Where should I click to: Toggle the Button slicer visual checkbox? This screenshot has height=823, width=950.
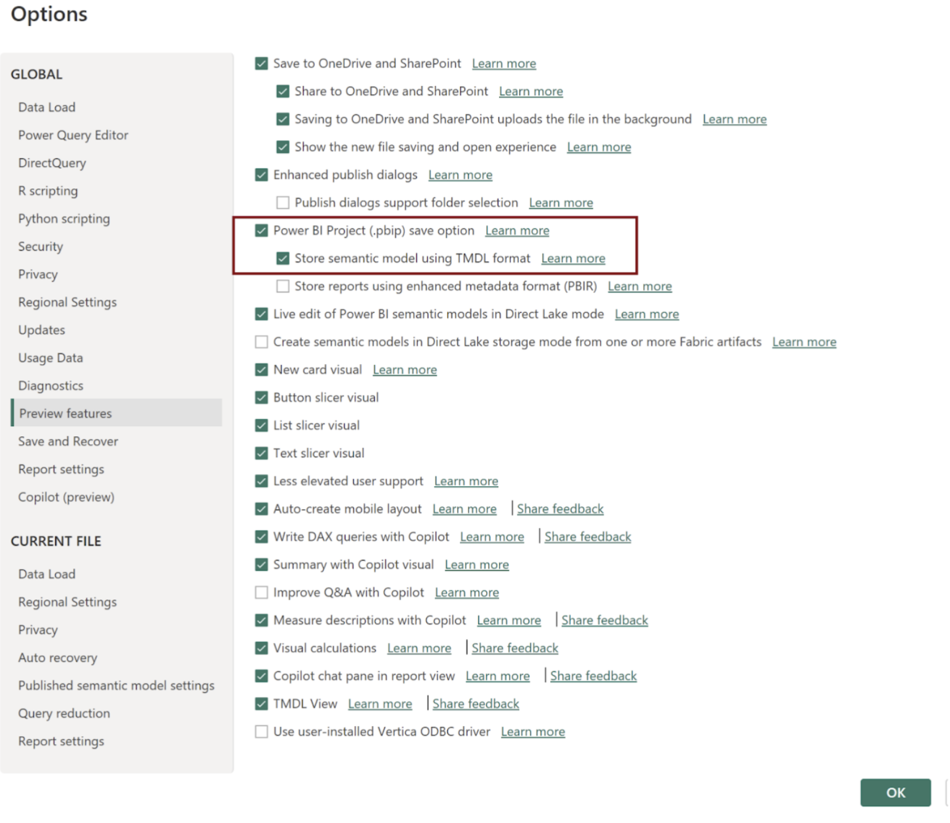pyautogui.click(x=262, y=397)
